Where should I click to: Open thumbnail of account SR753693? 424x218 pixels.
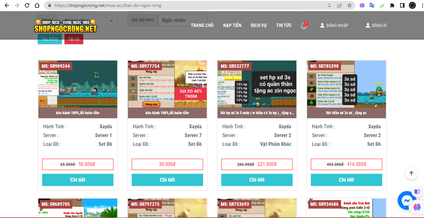pos(257,208)
